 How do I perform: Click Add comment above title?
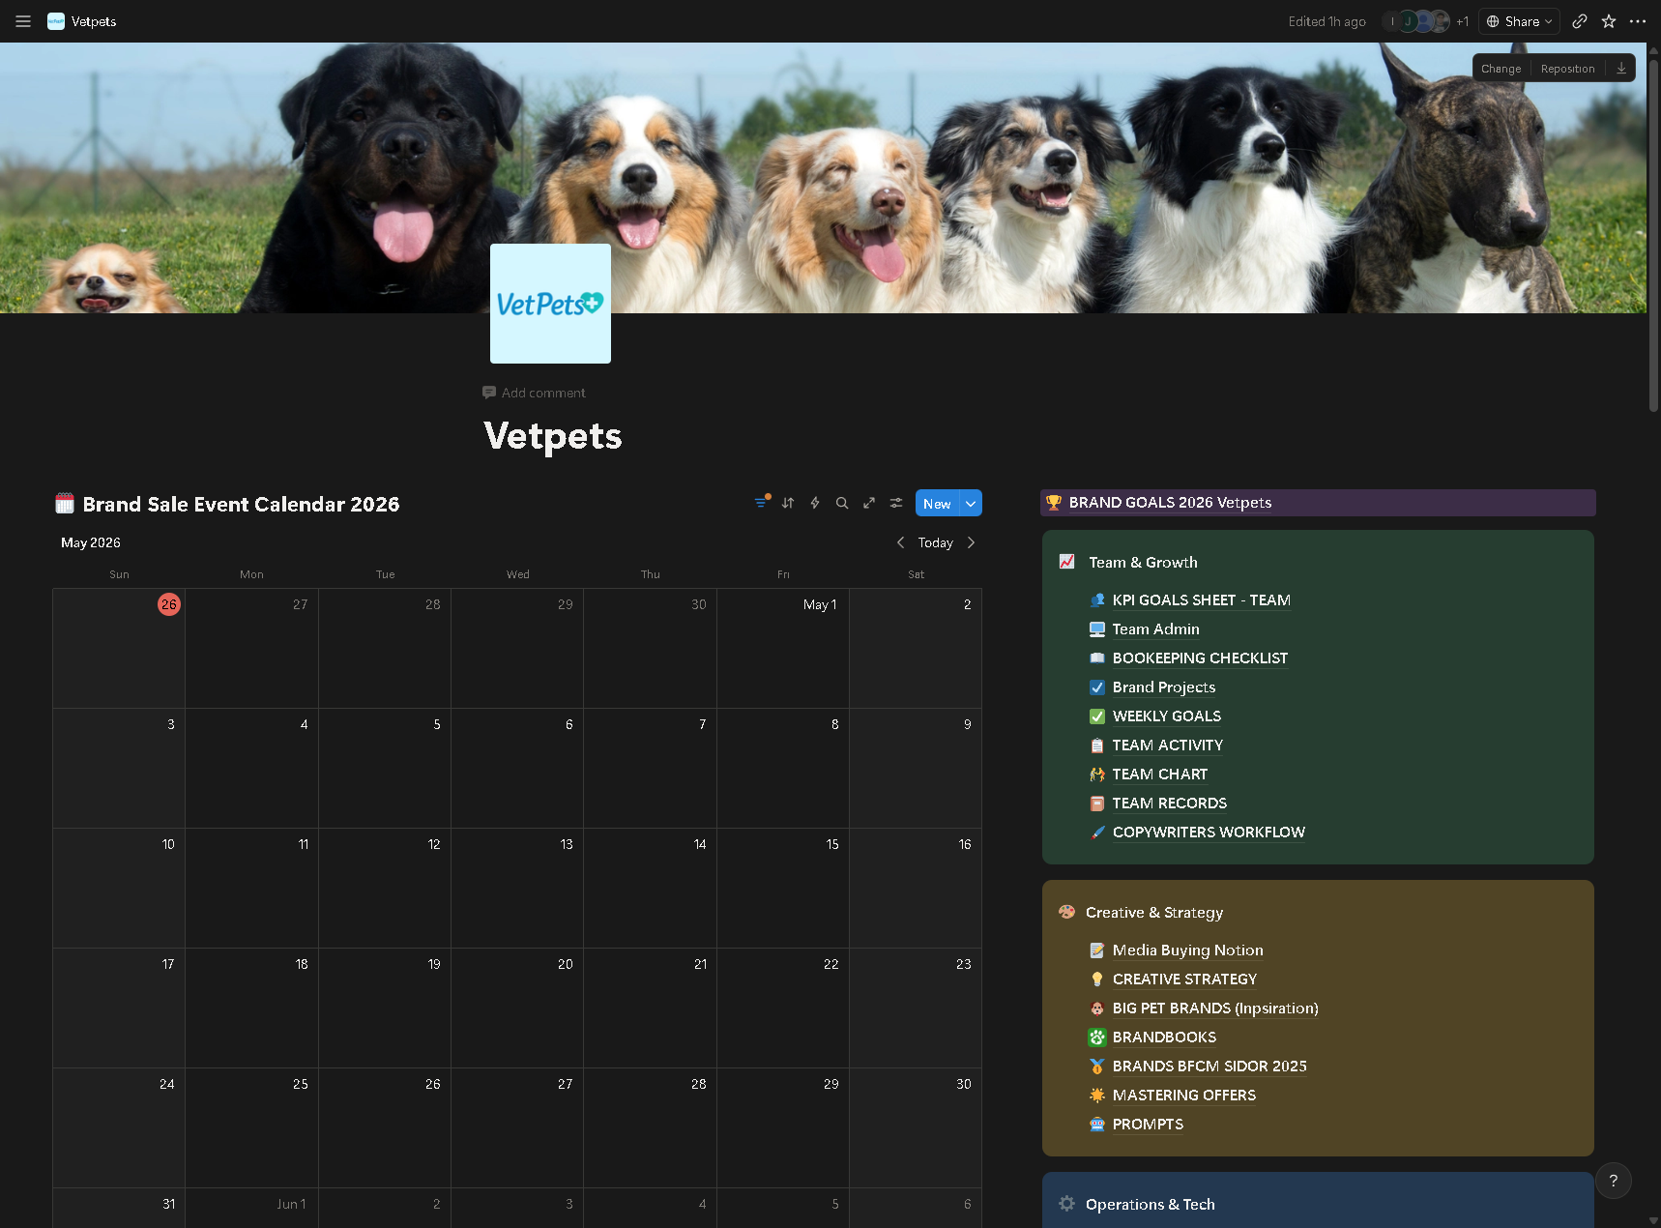pyautogui.click(x=534, y=393)
